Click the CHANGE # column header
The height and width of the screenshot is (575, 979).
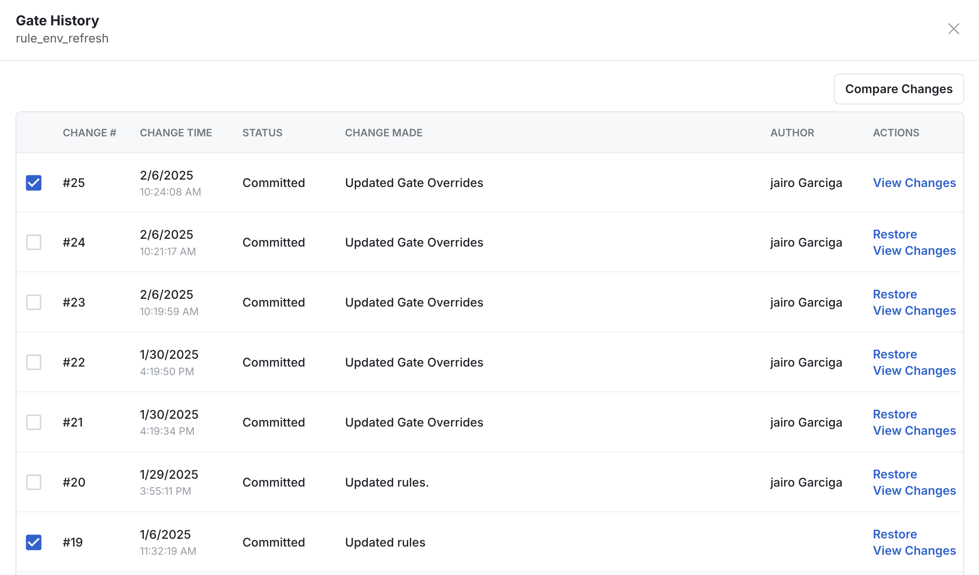coord(88,132)
